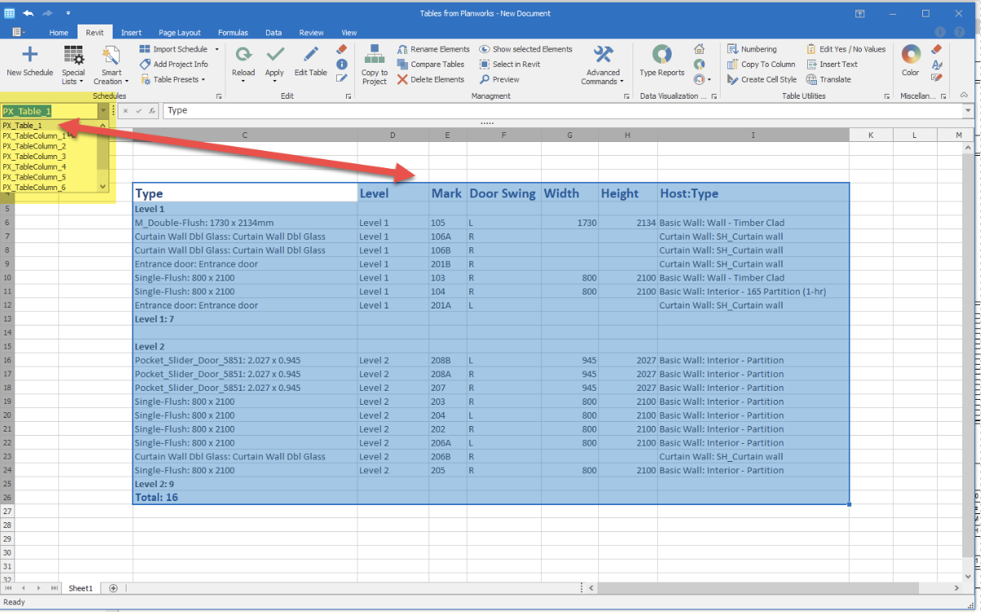Screen dimensions: 981x612
Task: Expand the formula bar with right-end arrow
Action: point(969,110)
